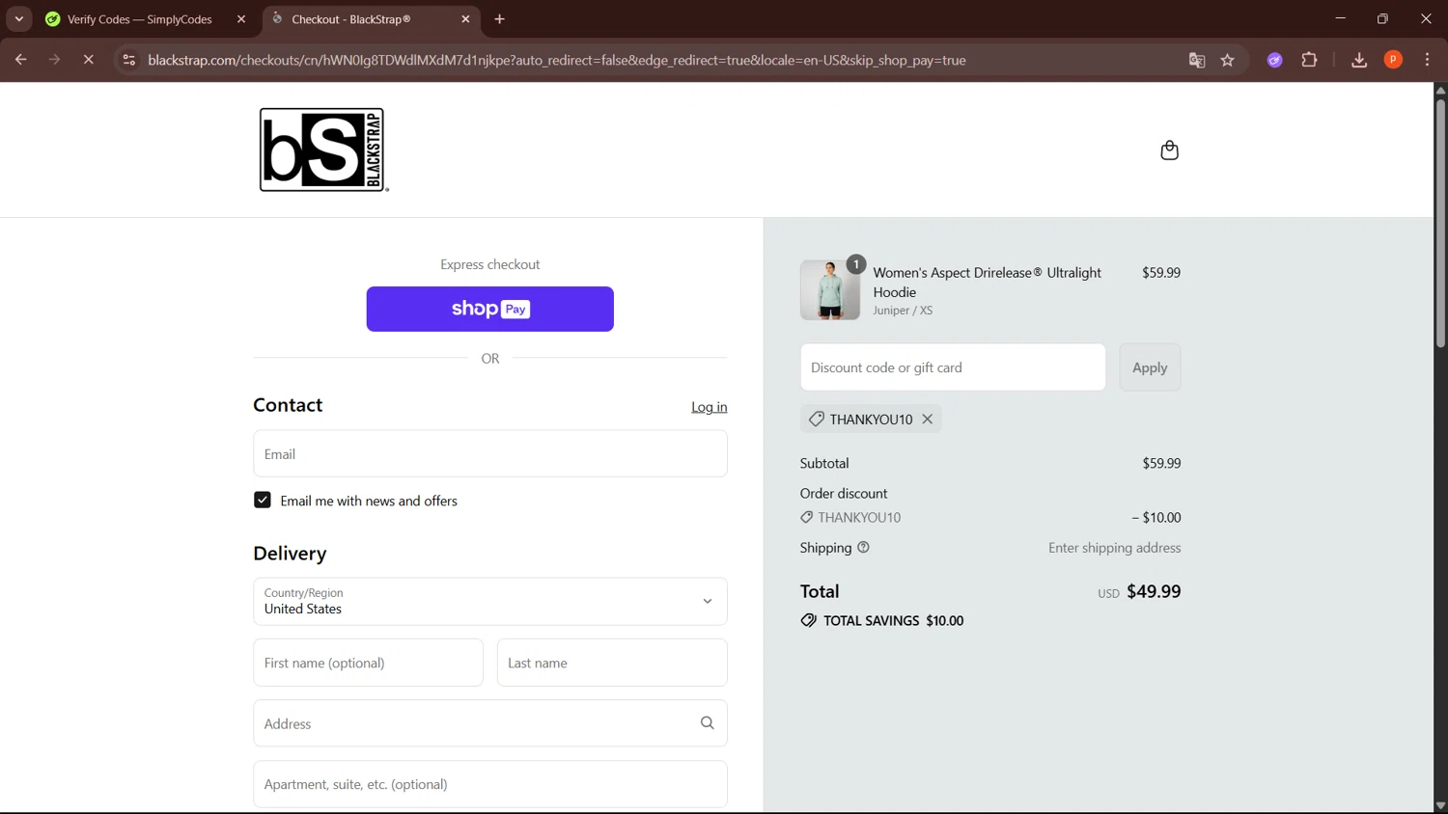Click the Log in link
The width and height of the screenshot is (1448, 814).
pyautogui.click(x=709, y=407)
